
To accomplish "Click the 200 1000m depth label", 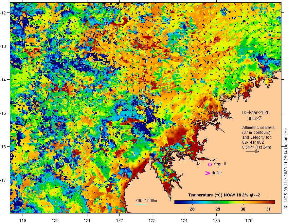I will 146,201.
